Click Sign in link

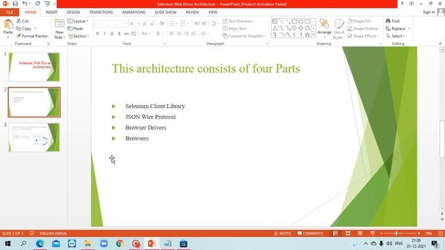428,12
